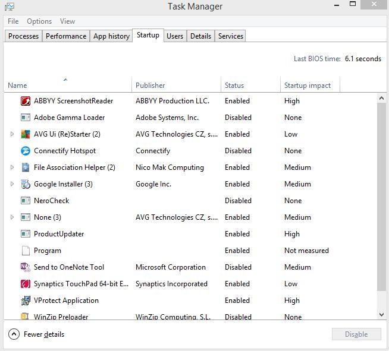
Task: Open the Options menu
Action: (39, 21)
